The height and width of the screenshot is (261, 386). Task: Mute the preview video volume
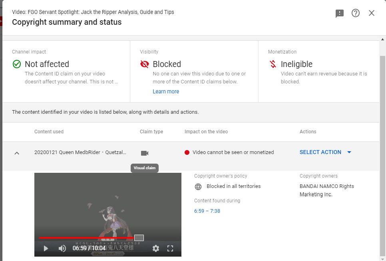click(62, 249)
